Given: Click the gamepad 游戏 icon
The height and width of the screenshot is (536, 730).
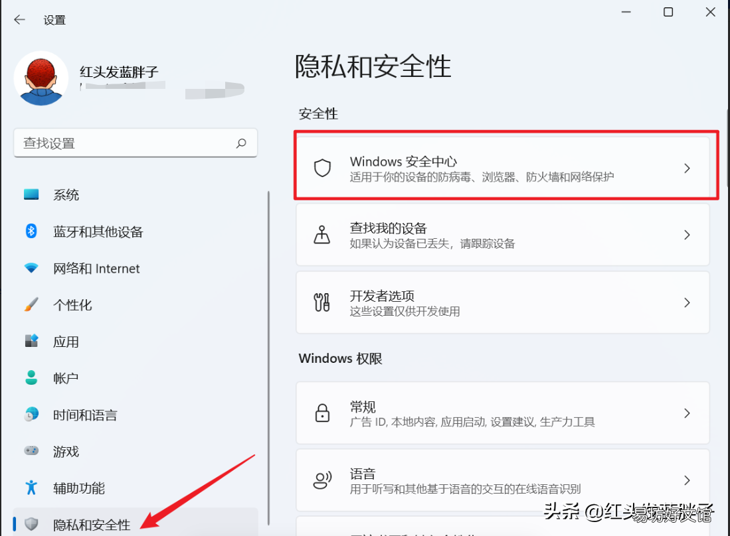Looking at the screenshot, I should [31, 450].
